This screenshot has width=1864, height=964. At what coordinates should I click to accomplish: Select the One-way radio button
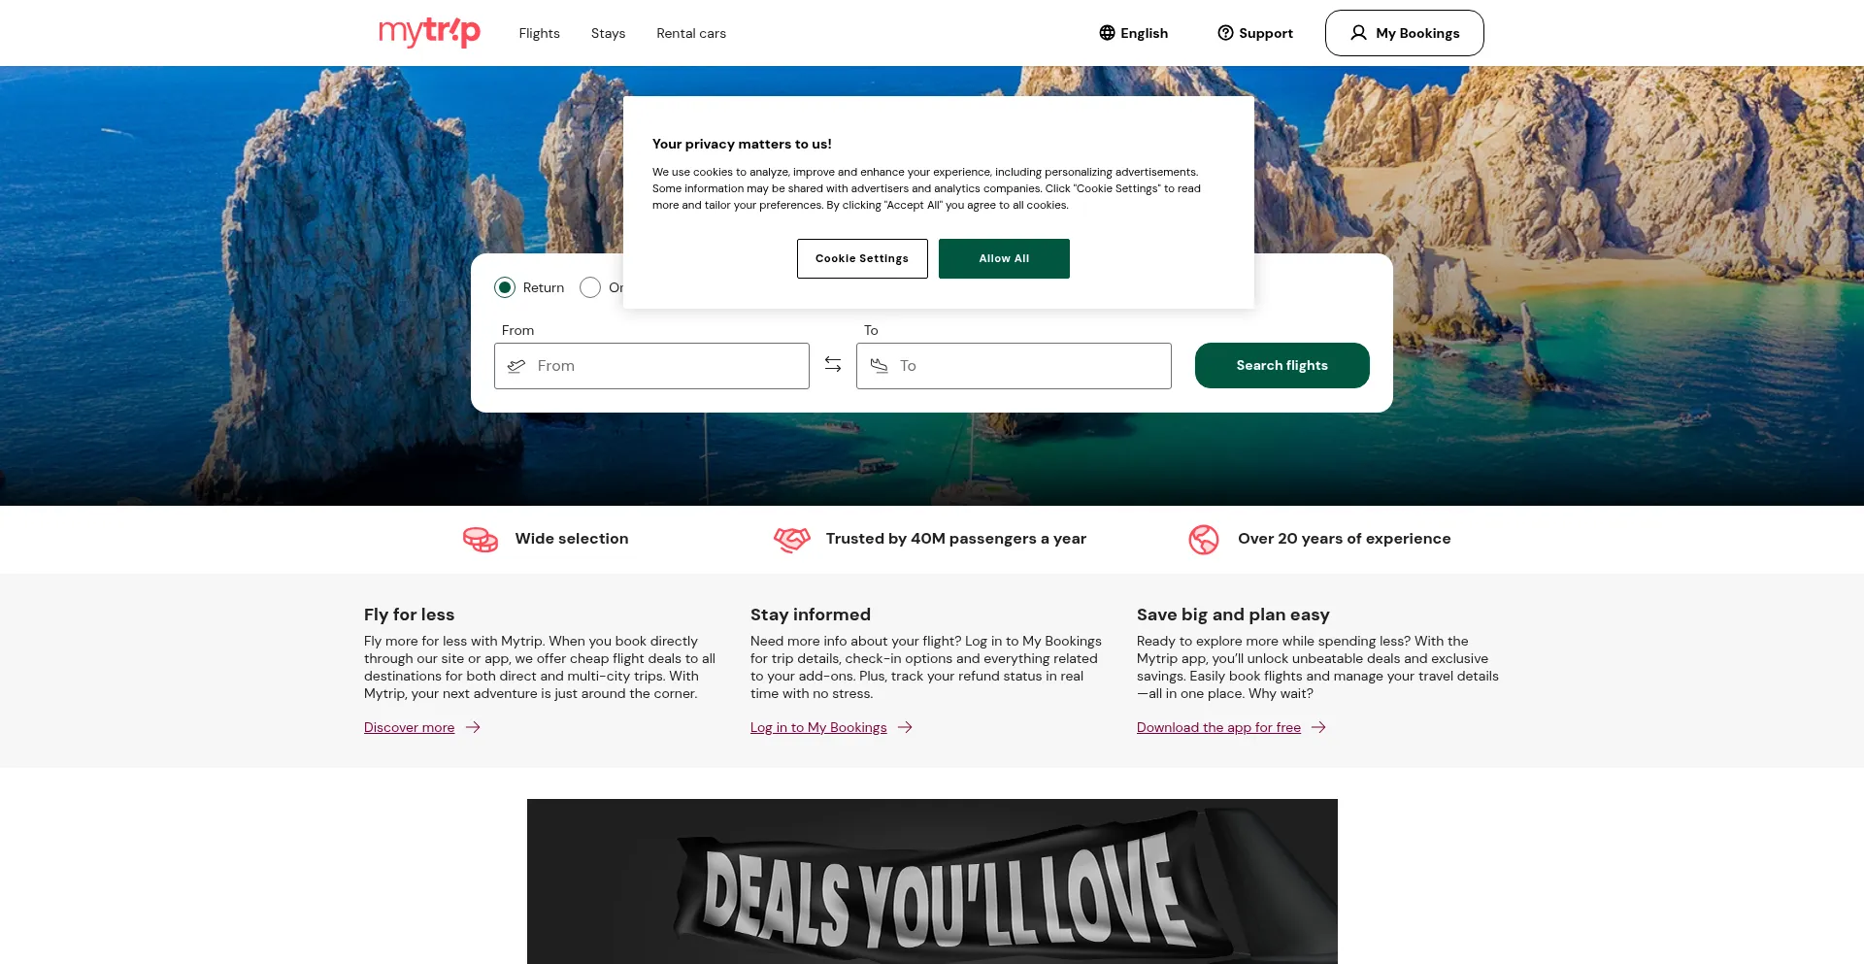590,287
